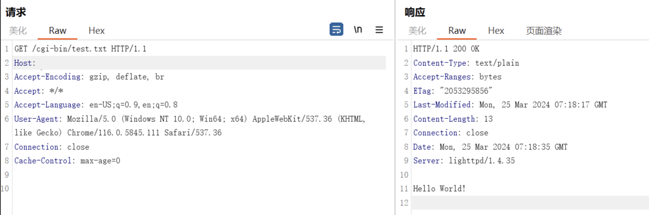Viewport: 649px width, 215px height.
Task: Select the request Raw tab
Action: [57, 30]
